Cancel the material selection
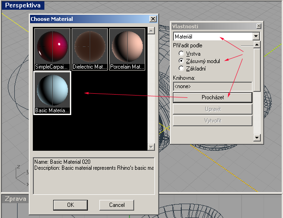 click(117, 205)
